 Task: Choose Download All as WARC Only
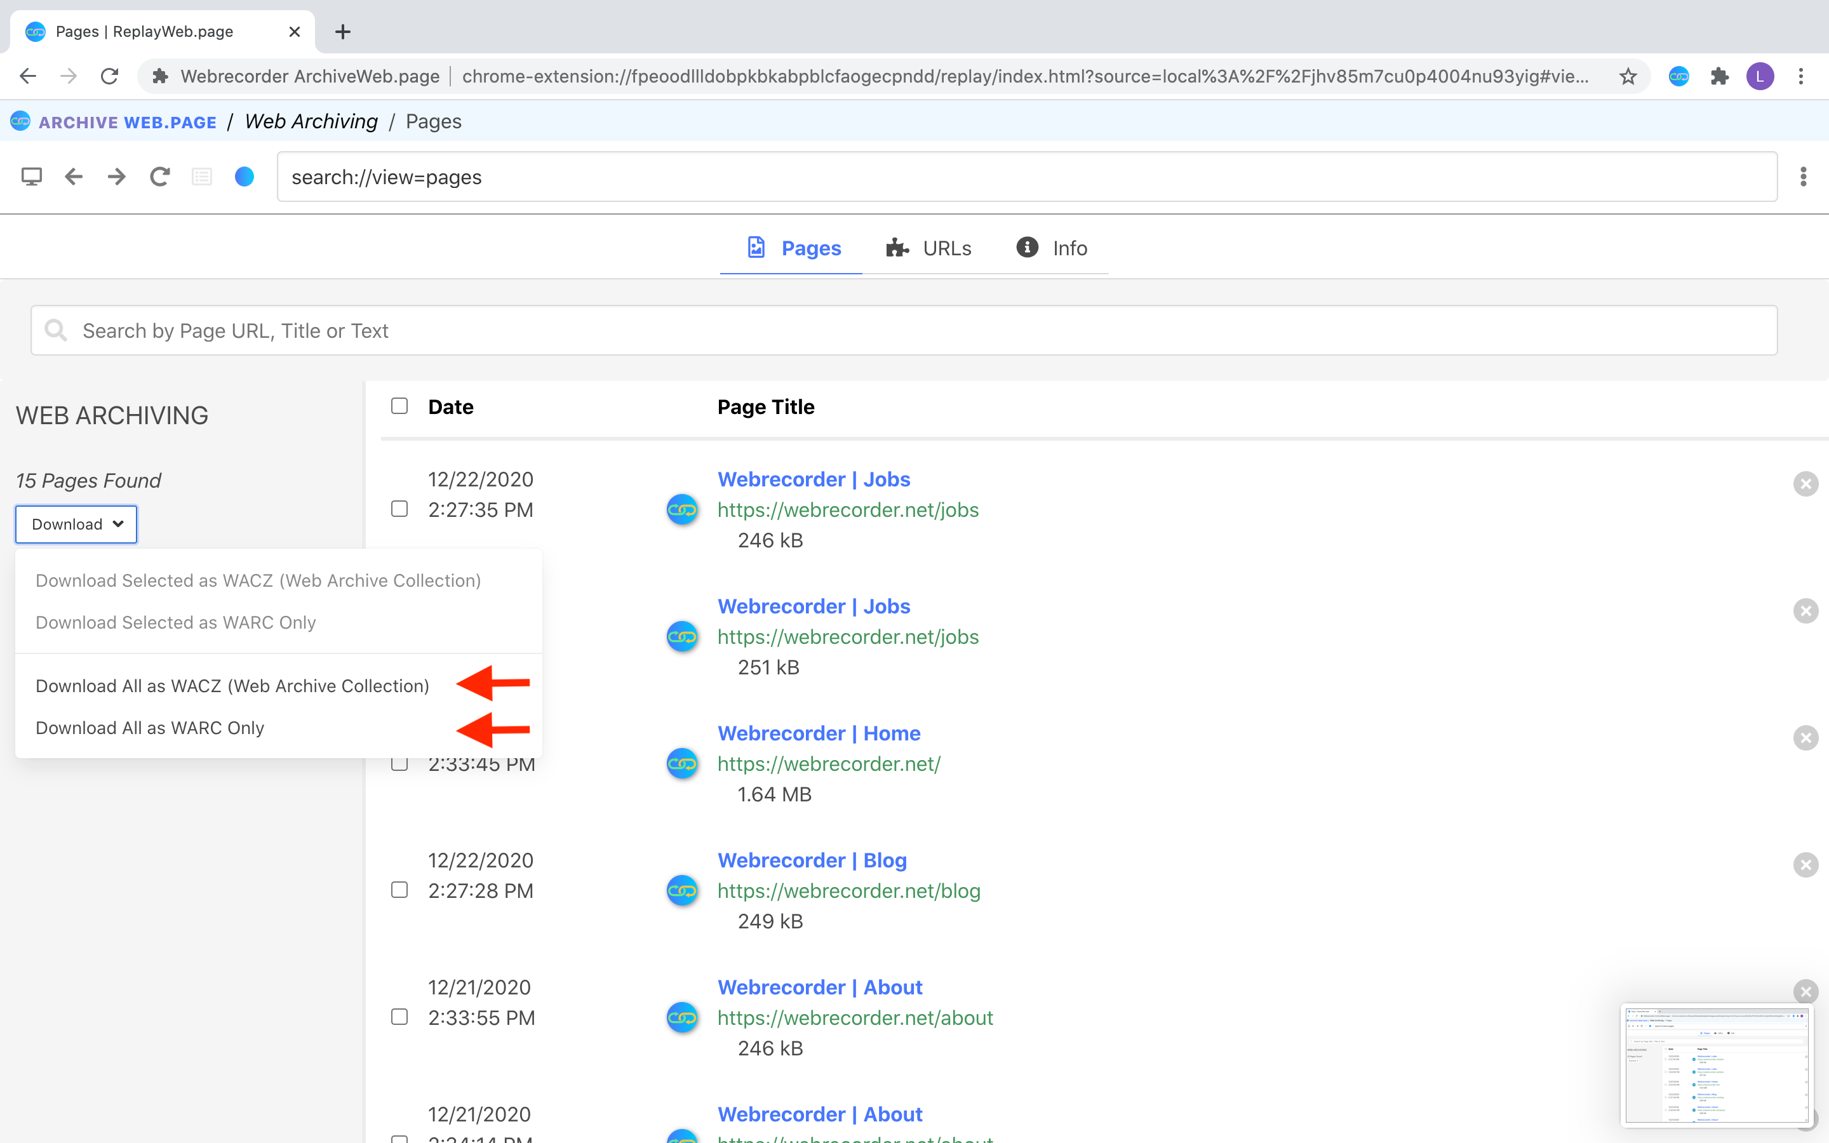coord(150,728)
